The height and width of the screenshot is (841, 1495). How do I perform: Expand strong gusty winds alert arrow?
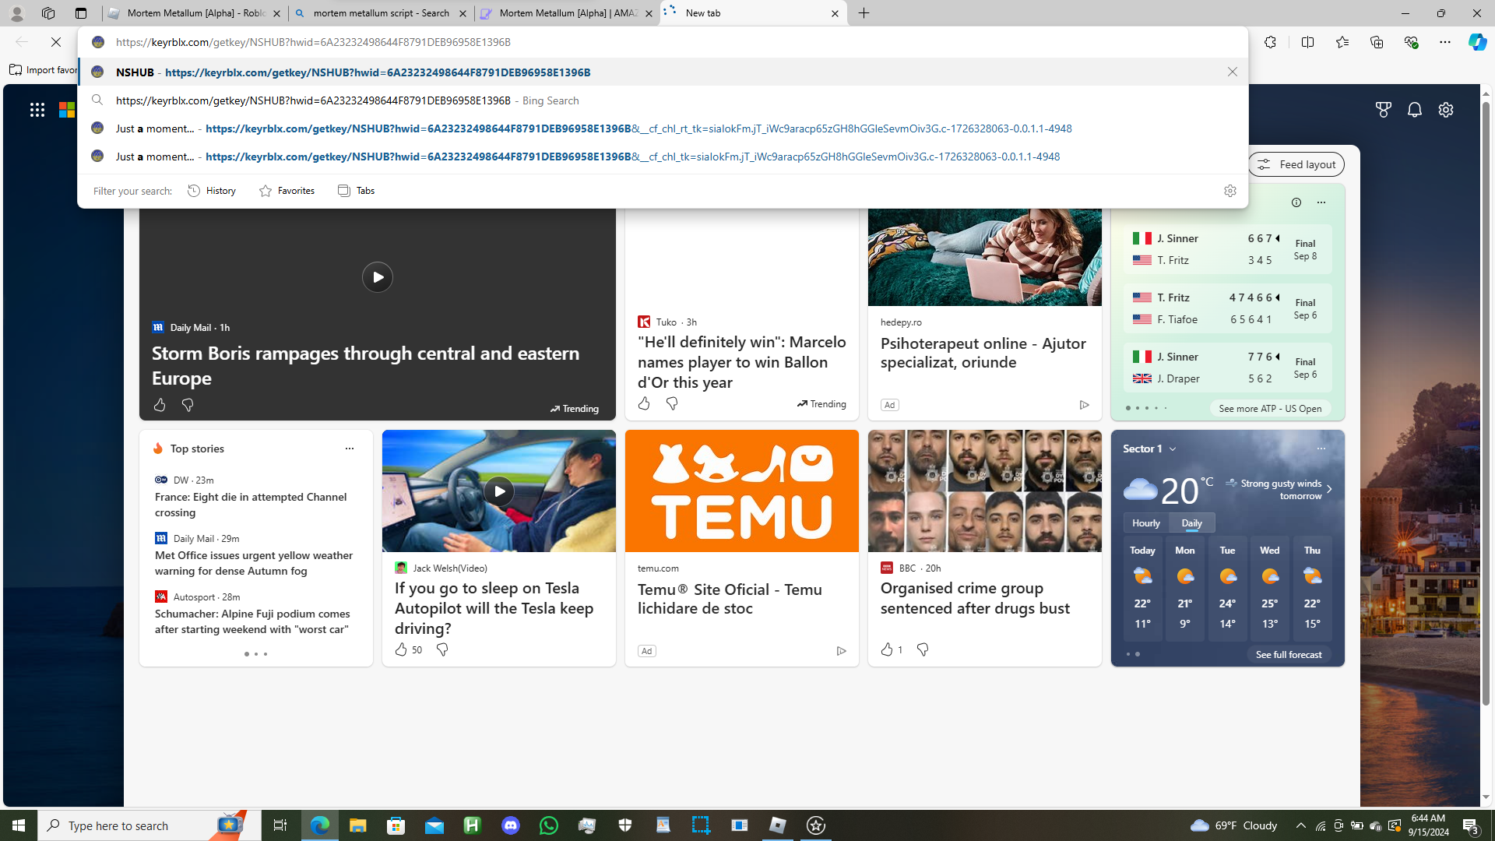1328,489
